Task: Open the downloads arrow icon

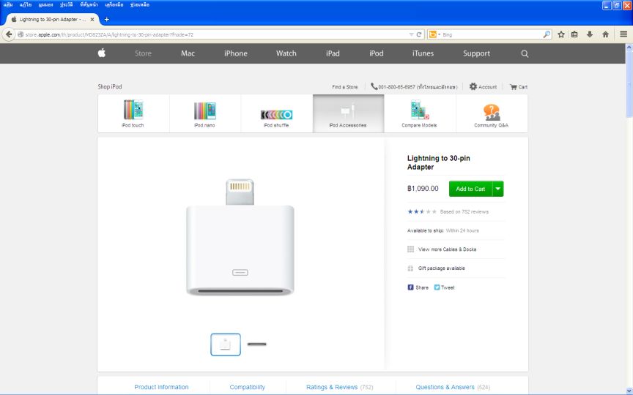Action: pyautogui.click(x=589, y=34)
